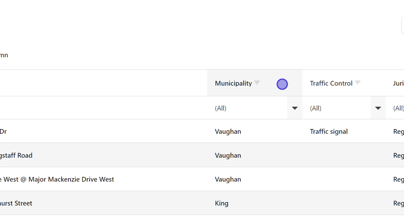The width and height of the screenshot is (404, 220).
Task: Click the Vaughan cell in the Langstaff Road row
Action: (228, 155)
